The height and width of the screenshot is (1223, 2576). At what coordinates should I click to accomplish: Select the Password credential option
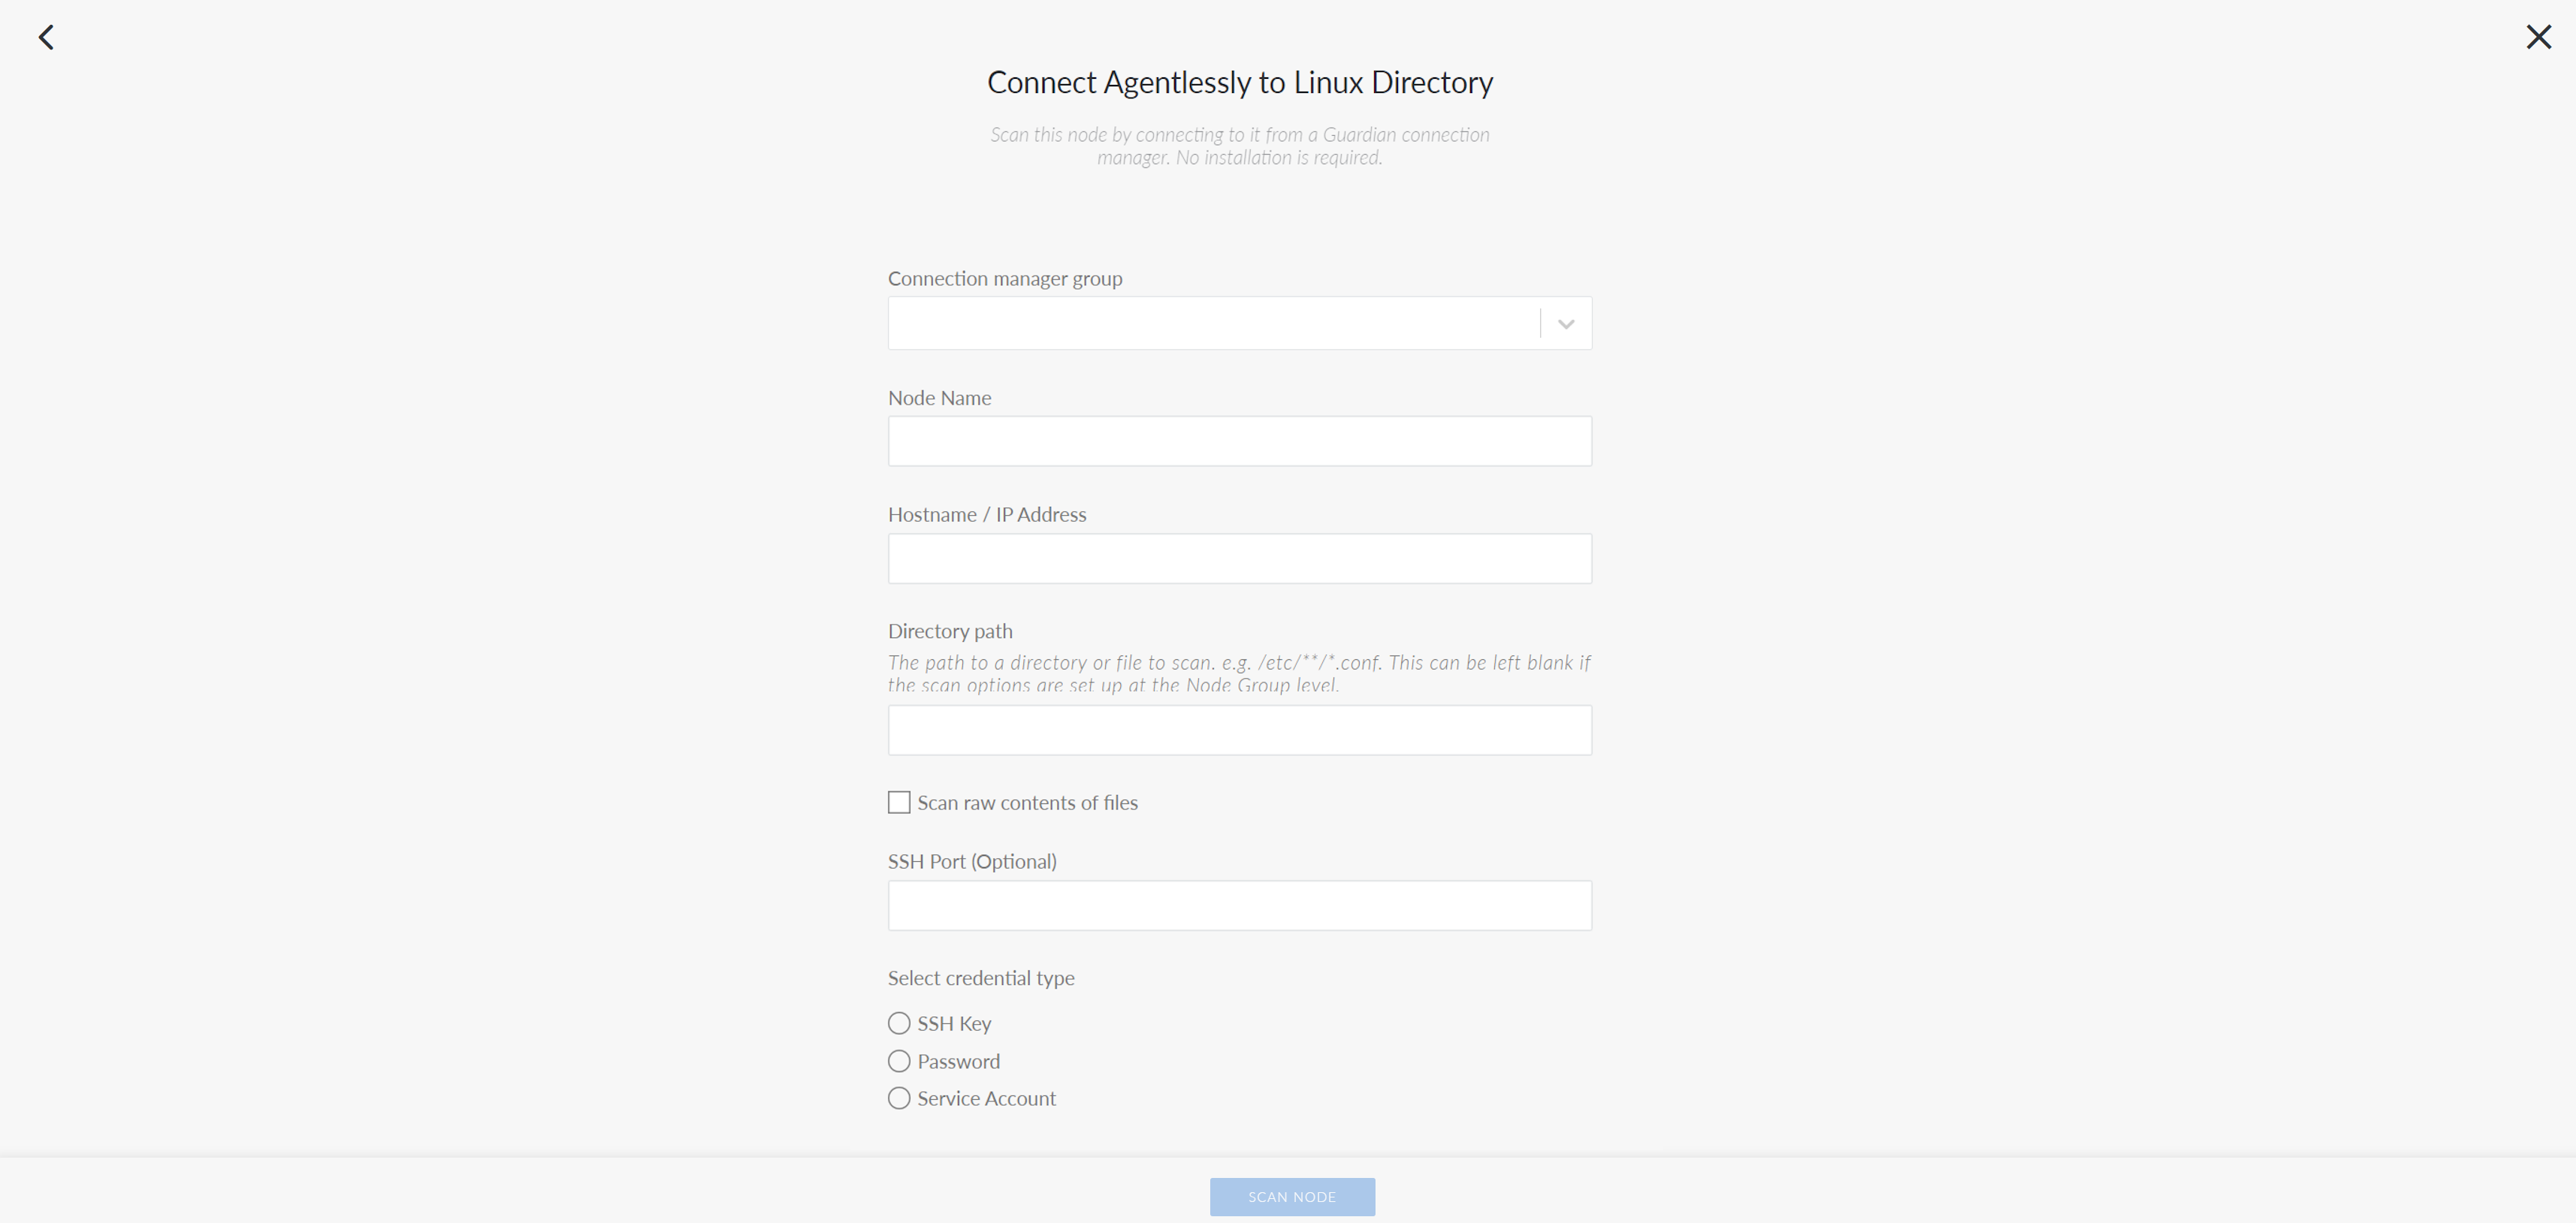tap(899, 1061)
